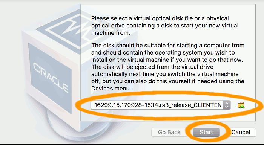The width and height of the screenshot is (264, 145).
Task: Start the virtual machine
Action: coord(206,132)
